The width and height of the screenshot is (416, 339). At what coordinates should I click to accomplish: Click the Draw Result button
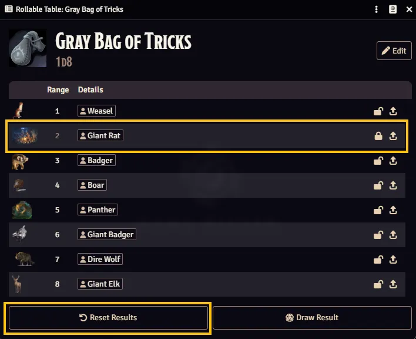coord(312,317)
